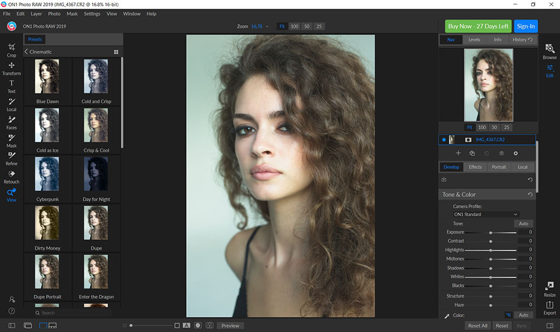The image size is (560, 332).
Task: Duplicate the layer using the copy icon
Action: (x=472, y=153)
